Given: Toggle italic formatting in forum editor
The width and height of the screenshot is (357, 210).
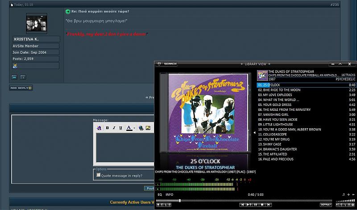Looking at the screenshot, I should point(114,128).
